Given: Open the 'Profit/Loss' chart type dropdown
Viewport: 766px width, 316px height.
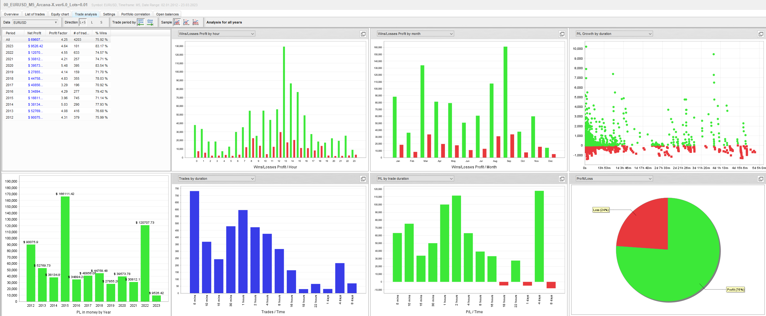Looking at the screenshot, I should click(x=614, y=179).
